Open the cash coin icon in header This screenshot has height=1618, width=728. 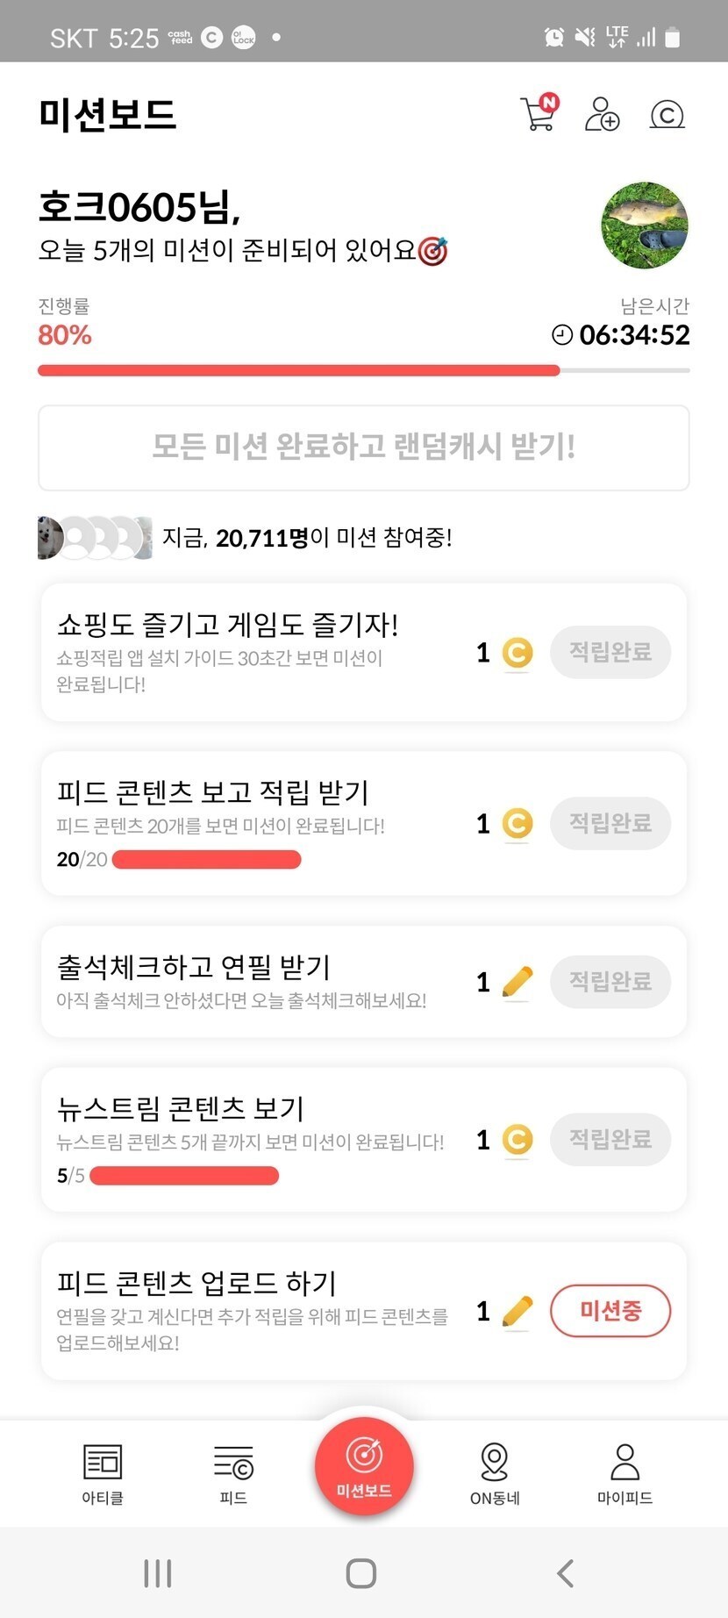(x=667, y=115)
